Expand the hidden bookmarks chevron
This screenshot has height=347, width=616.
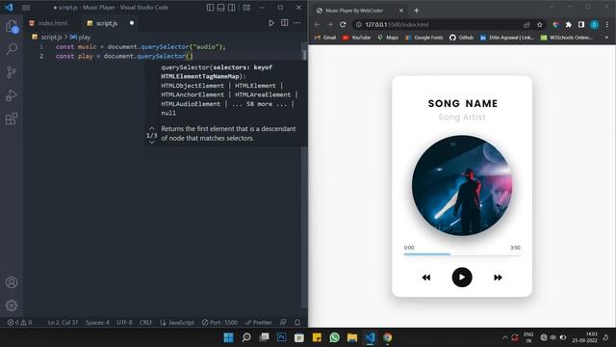(606, 38)
